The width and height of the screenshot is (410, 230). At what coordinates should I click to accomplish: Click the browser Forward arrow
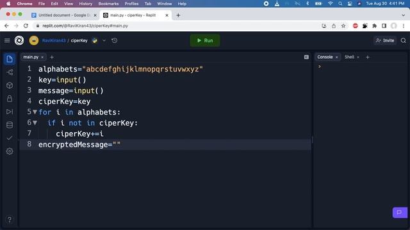(x=16, y=26)
